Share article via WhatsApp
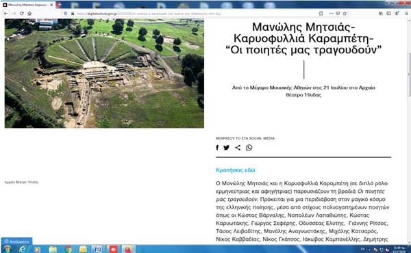This screenshot has width=411, height=253. [x=249, y=148]
